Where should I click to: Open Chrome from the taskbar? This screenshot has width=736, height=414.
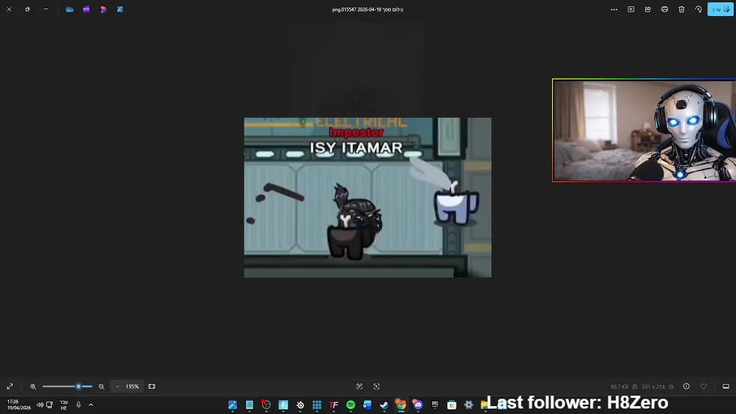tap(401, 405)
